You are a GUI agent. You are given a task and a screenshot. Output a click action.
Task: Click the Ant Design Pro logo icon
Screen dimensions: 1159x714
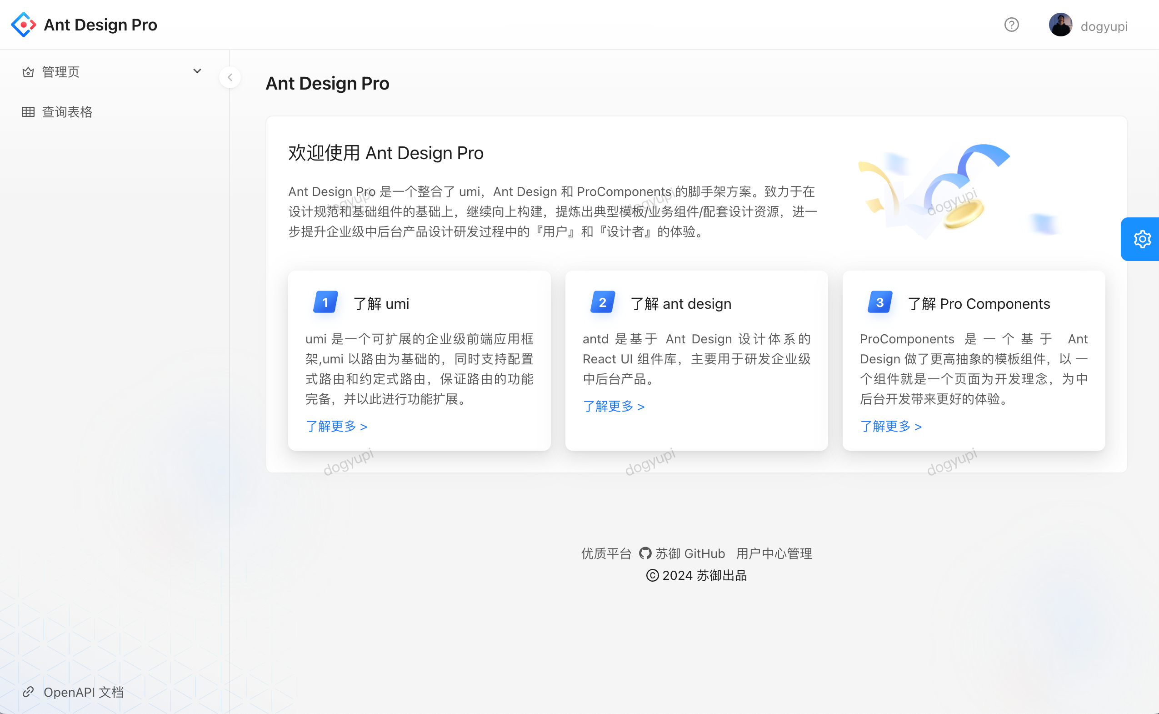pyautogui.click(x=23, y=25)
